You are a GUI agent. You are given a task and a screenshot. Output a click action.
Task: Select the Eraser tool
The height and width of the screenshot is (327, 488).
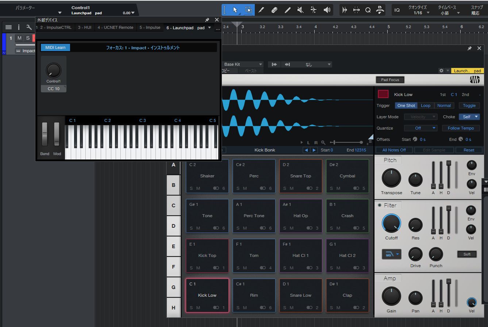click(274, 10)
